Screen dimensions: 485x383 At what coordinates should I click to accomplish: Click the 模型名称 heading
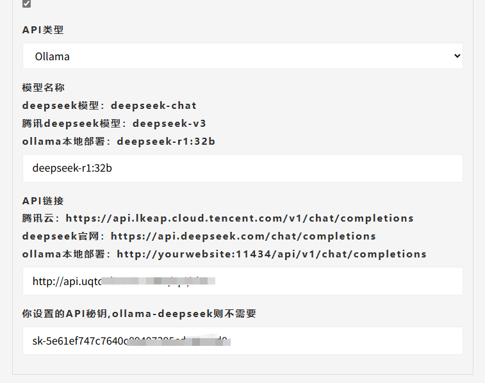pyautogui.click(x=43, y=88)
